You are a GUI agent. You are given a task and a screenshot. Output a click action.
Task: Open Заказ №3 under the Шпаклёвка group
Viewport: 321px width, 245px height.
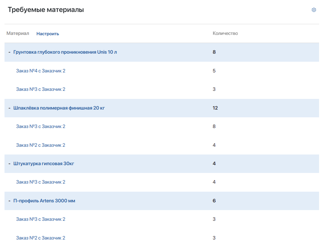41,126
